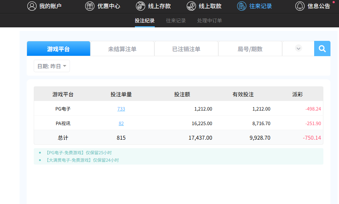The height and width of the screenshot is (204, 339).
Task: Open the 优惠中心 gift icon
Action: [90, 6]
